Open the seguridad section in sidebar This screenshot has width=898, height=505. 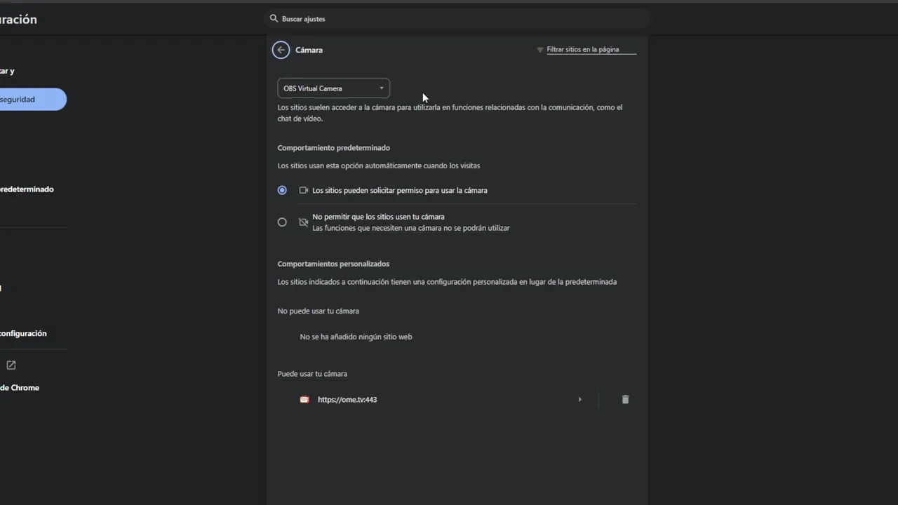(x=33, y=100)
